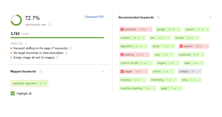
Task: Click info icon next to optimization rate
Action: 49,25
